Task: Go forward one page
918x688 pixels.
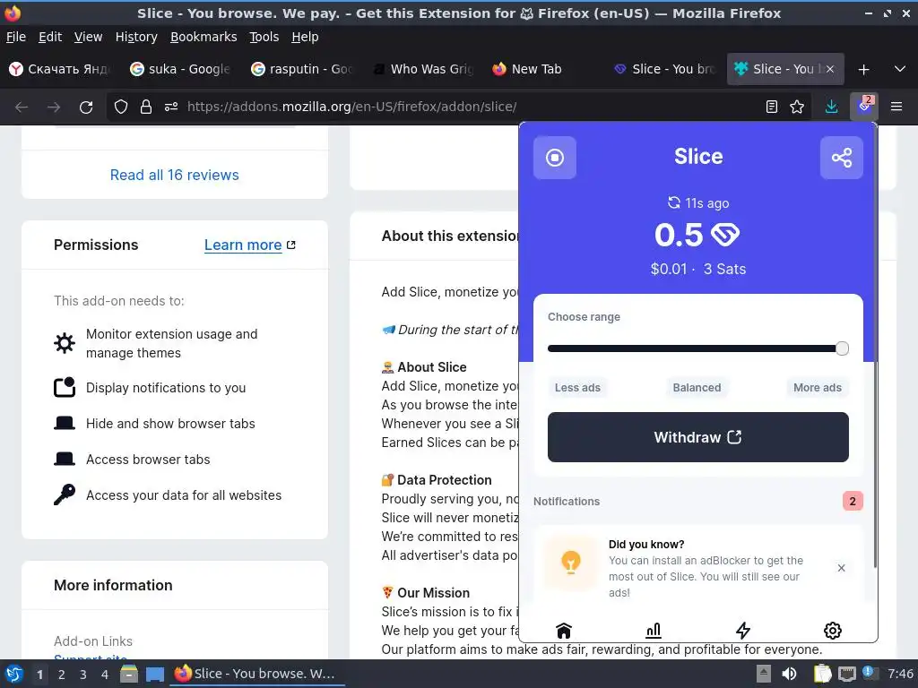Action: pos(54,107)
